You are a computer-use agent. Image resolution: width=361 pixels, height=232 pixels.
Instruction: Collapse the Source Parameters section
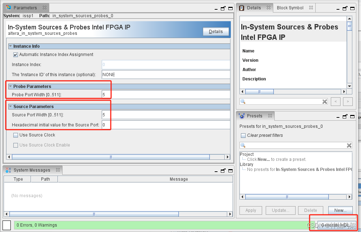click(x=11, y=106)
